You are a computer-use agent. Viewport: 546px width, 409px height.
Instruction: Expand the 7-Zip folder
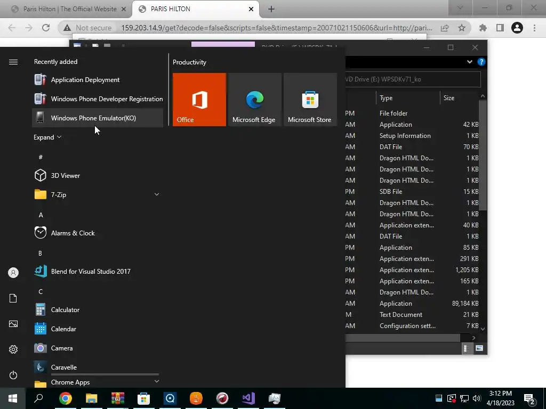coord(157,194)
